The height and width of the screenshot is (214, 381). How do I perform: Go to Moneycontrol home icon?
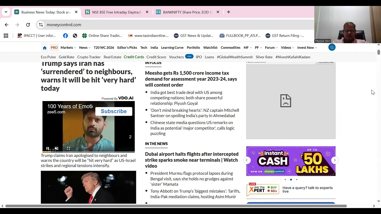coord(45,48)
